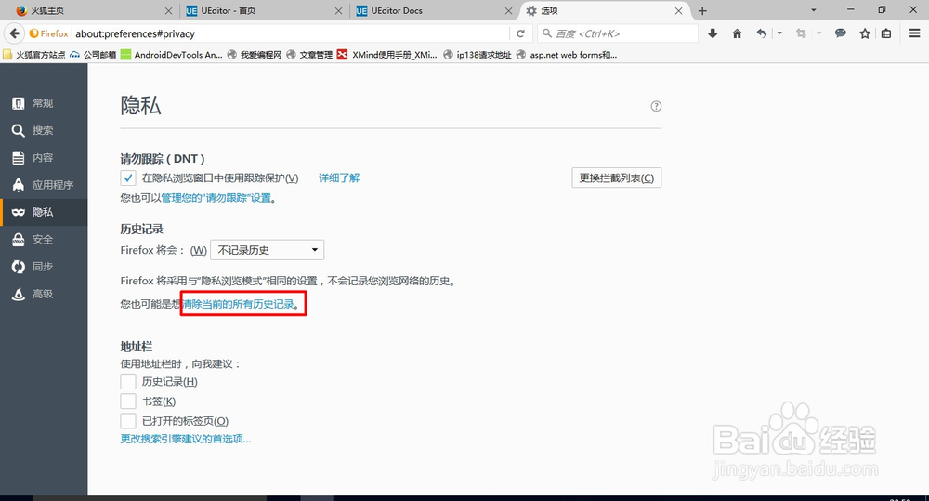The height and width of the screenshot is (501, 929).
Task: Open the 详细了解 learn more link
Action: pos(339,178)
